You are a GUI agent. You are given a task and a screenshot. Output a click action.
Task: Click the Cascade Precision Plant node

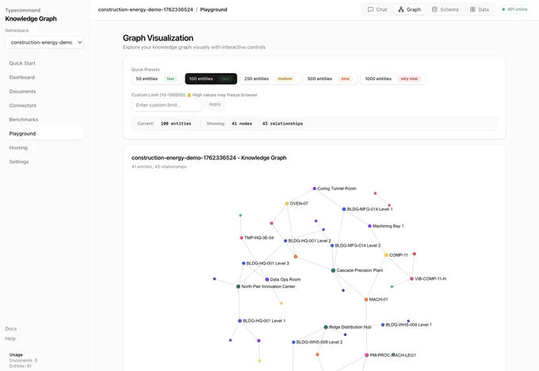coord(333,270)
